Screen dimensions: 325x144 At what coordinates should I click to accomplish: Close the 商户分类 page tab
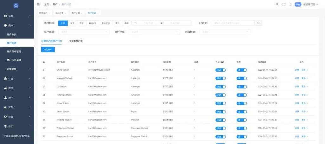[82, 13]
